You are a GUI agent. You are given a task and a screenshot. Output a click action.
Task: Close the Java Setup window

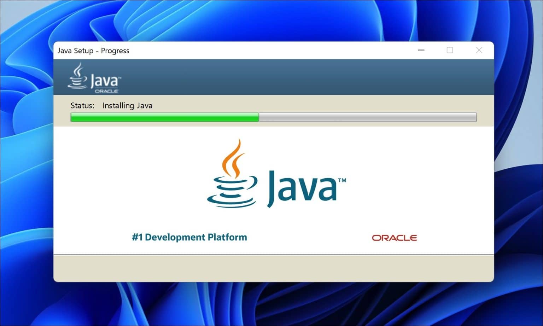479,50
